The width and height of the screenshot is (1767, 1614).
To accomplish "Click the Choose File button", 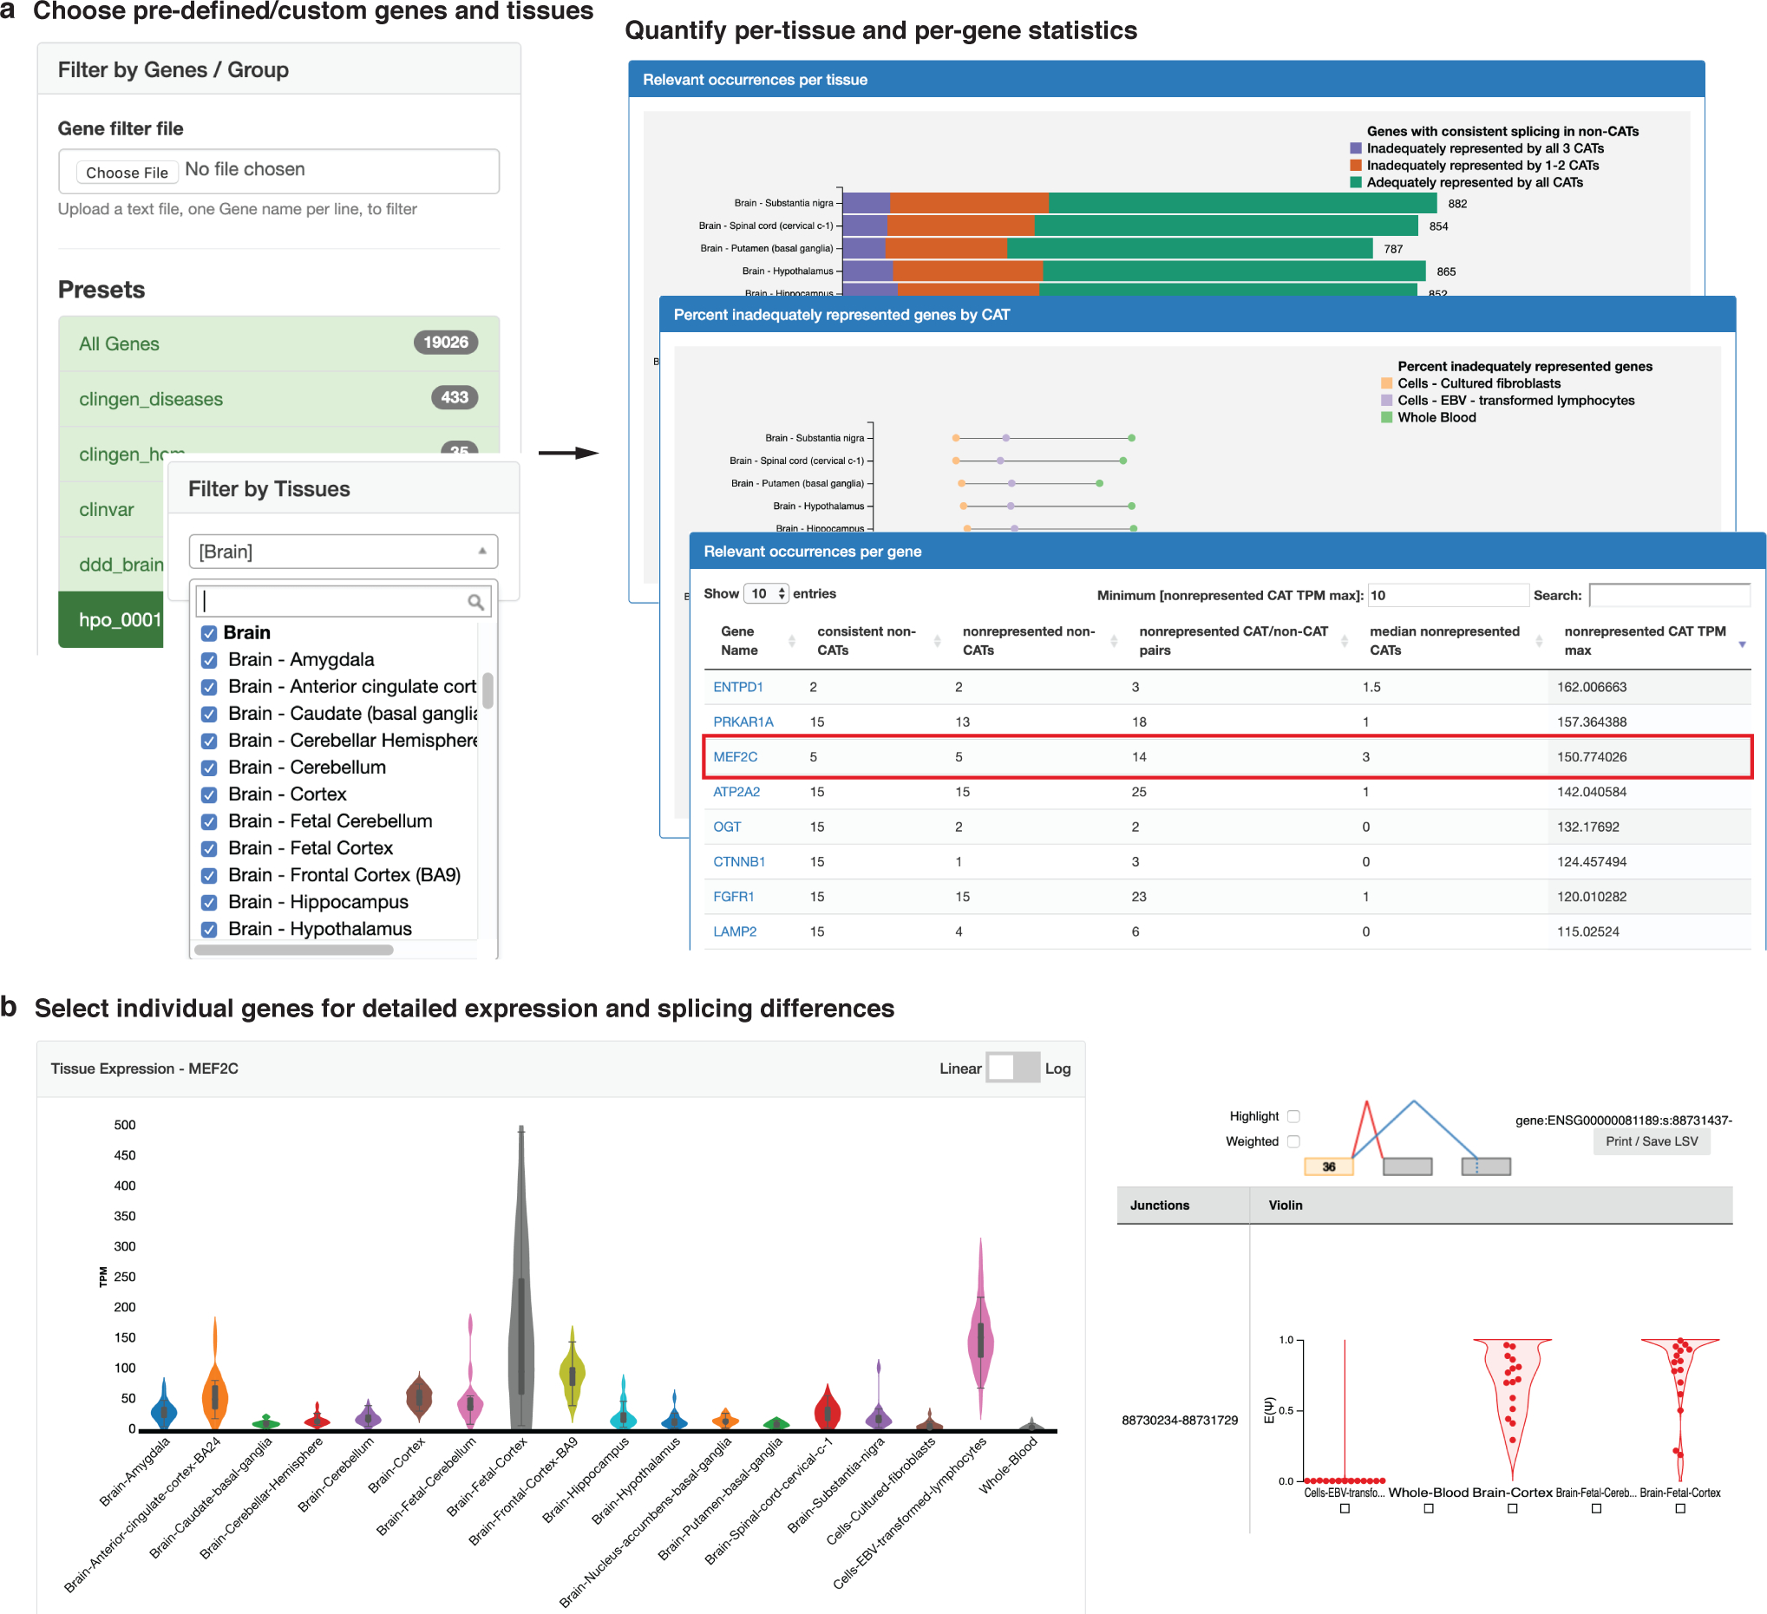I will 128,172.
